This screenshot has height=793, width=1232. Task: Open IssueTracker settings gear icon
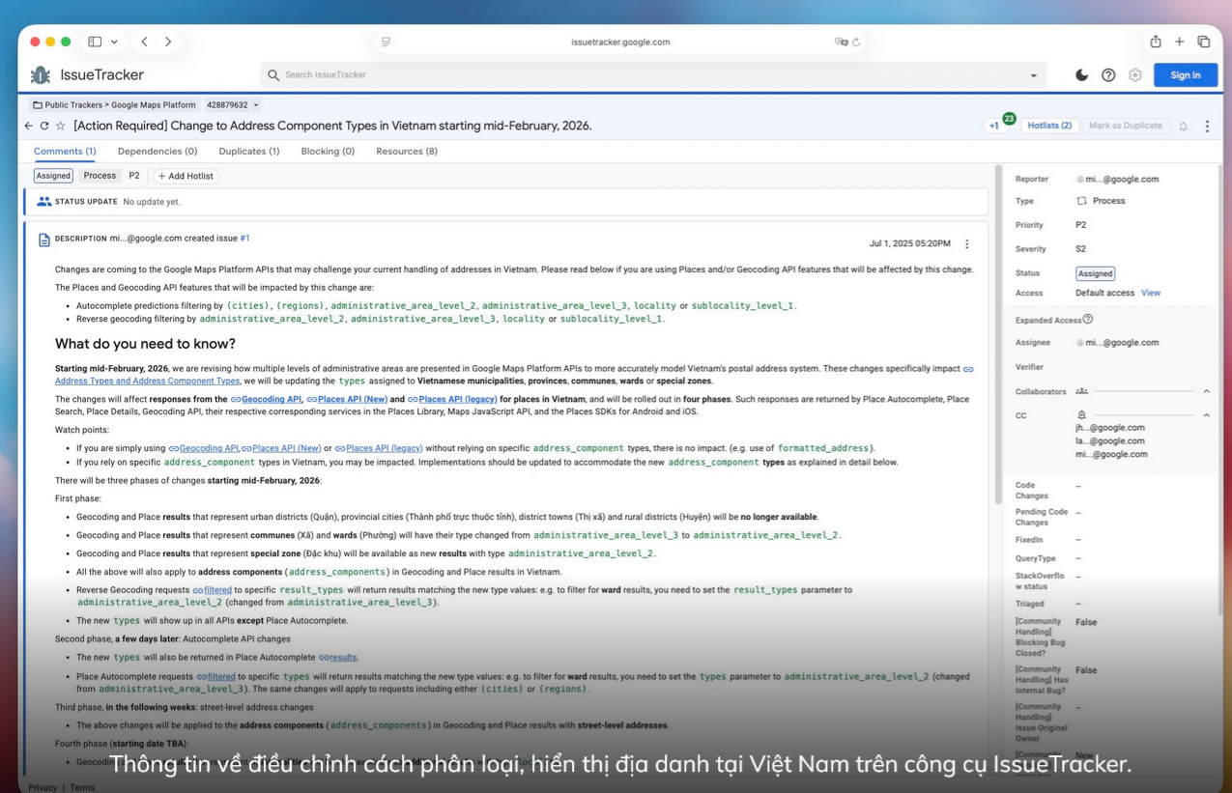pos(1135,75)
